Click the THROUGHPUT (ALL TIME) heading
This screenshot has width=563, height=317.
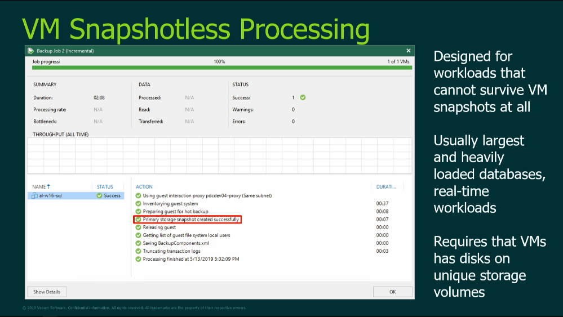(61, 134)
